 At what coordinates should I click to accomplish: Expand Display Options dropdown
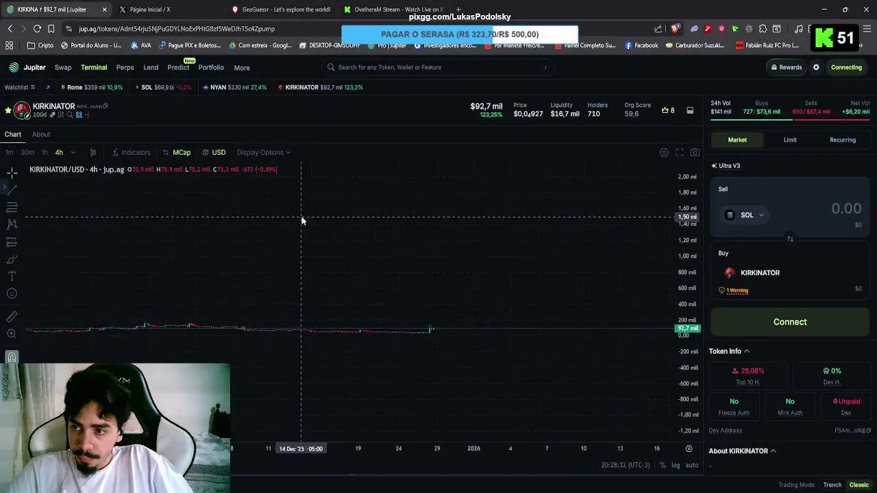pos(263,153)
